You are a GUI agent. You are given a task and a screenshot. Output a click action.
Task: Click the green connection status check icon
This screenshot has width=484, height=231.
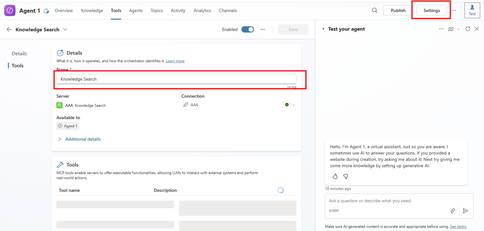pos(287,105)
